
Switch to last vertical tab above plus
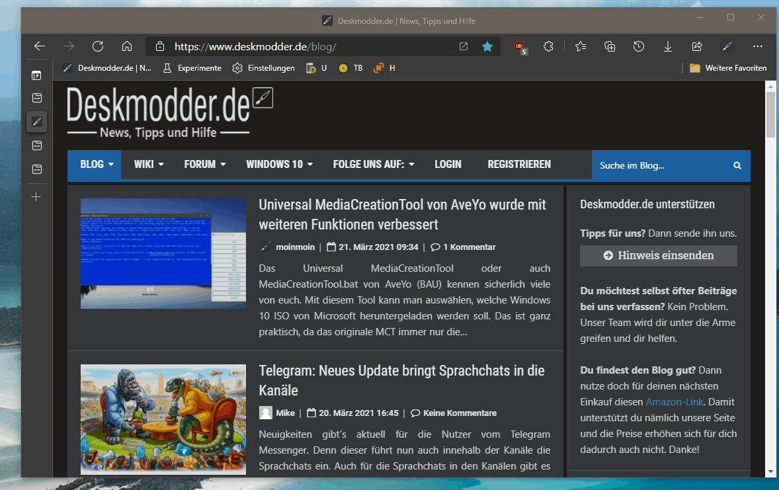(37, 169)
